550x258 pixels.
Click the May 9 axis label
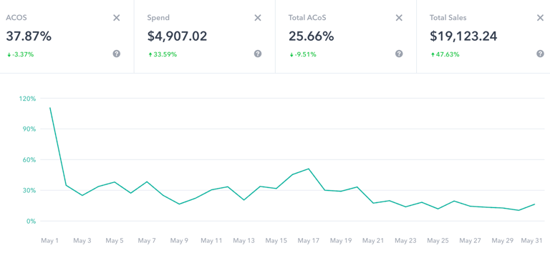(x=179, y=241)
